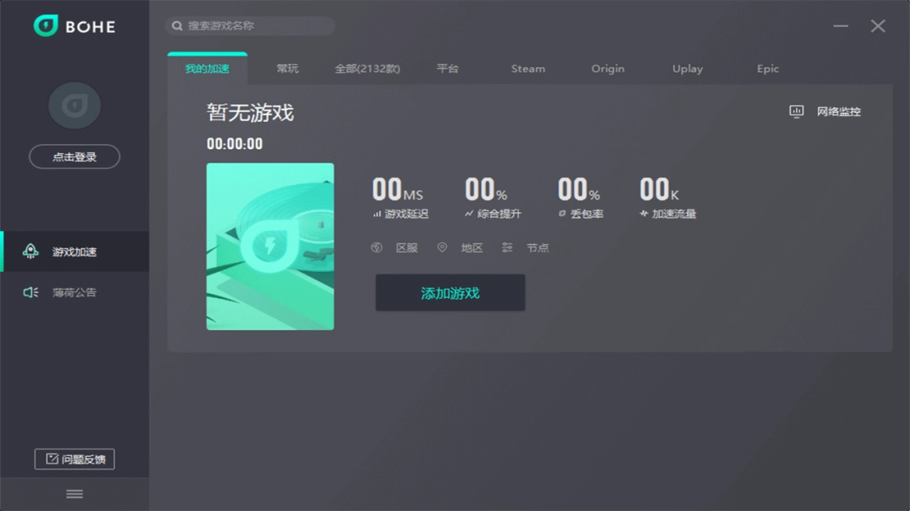Click the BOHE logo icon

(45, 25)
